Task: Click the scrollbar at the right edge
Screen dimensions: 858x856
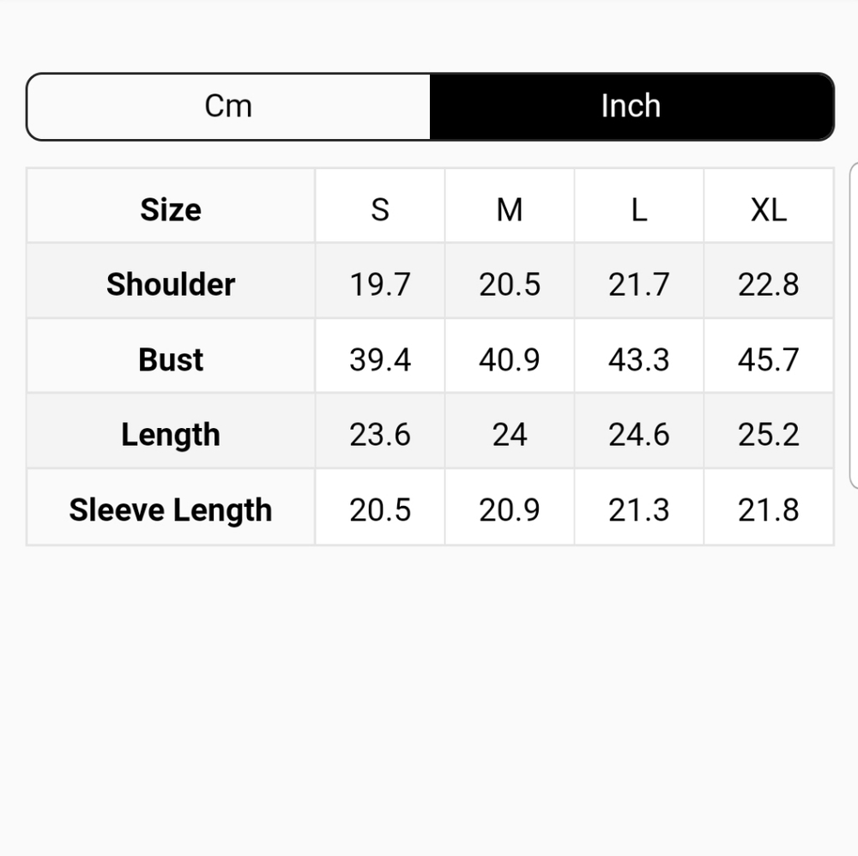Action: tap(854, 326)
